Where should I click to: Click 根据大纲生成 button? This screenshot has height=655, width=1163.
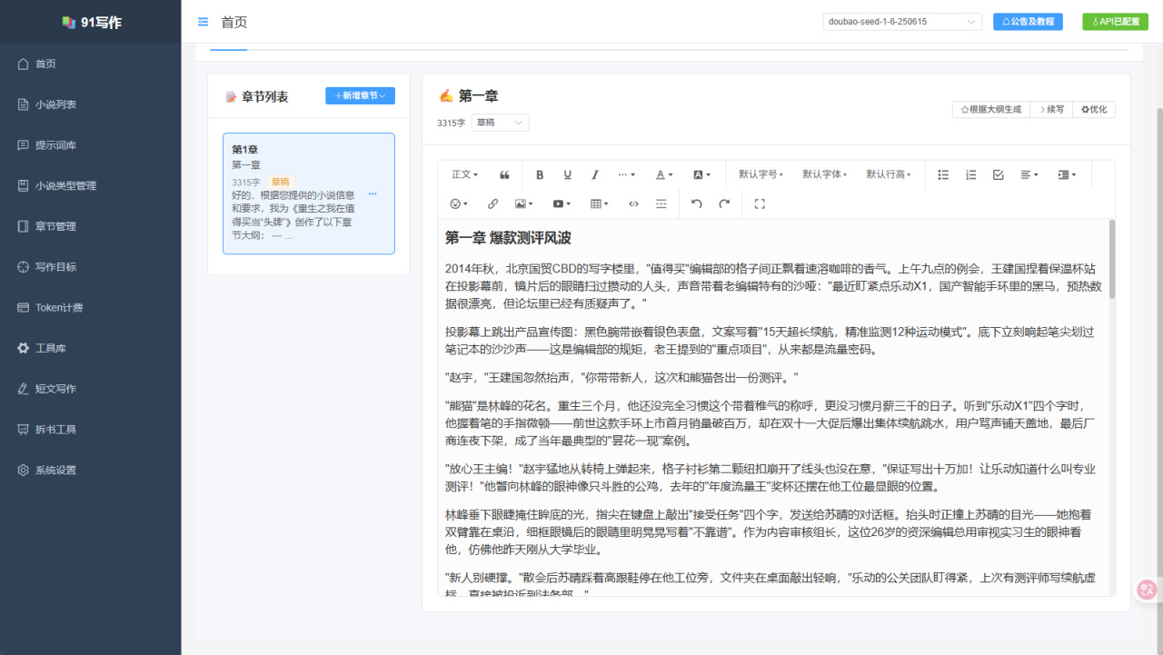click(991, 109)
